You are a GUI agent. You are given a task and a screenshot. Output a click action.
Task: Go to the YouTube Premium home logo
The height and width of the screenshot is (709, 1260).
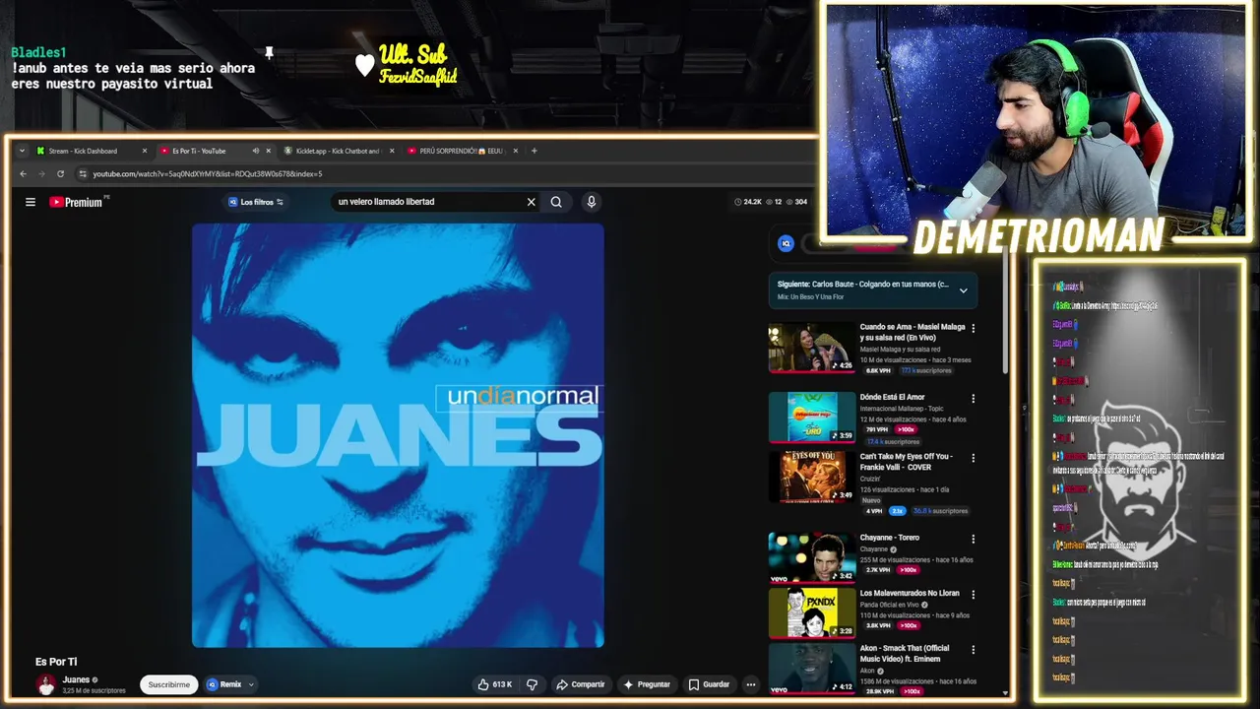click(x=76, y=202)
